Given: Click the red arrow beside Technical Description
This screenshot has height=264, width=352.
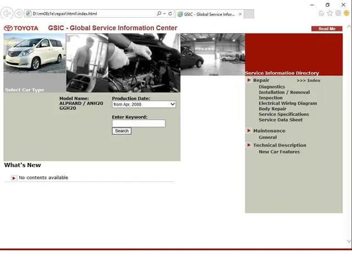Looking at the screenshot, I should tap(249, 145).
